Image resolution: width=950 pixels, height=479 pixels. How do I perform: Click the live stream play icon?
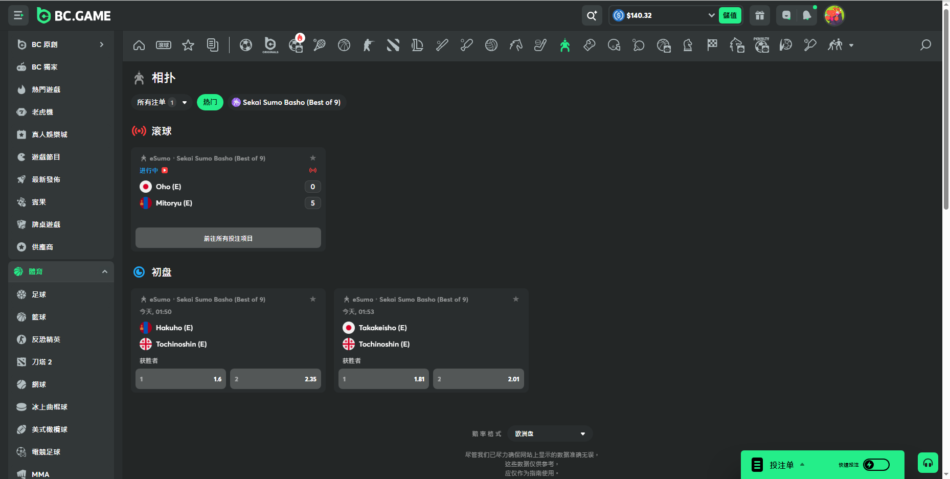click(165, 170)
